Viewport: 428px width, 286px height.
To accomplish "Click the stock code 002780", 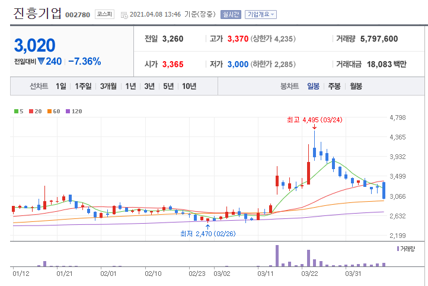I will pyautogui.click(x=78, y=15).
